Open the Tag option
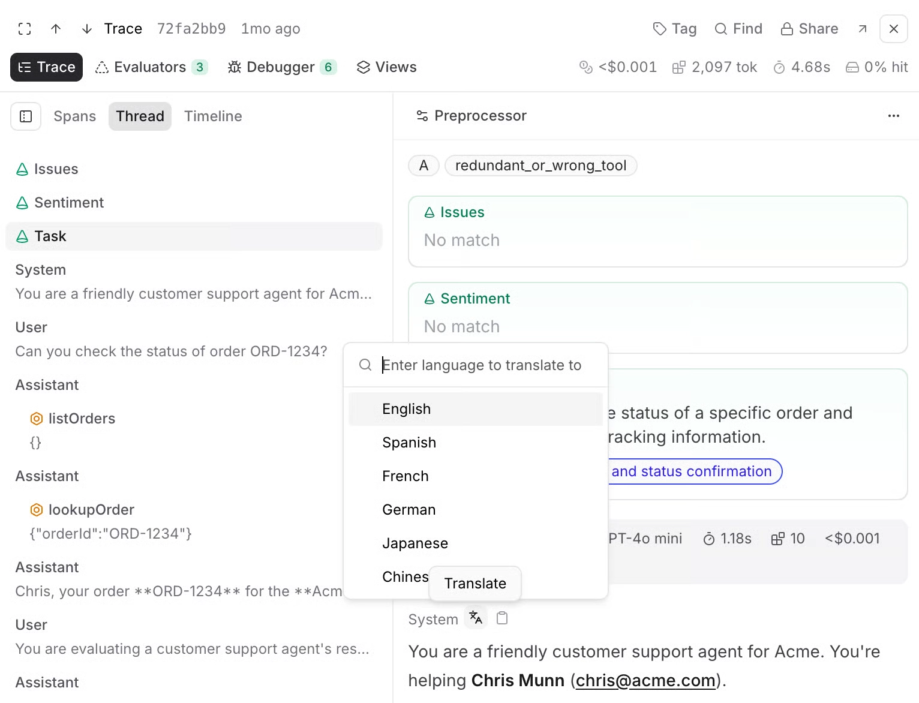Screen dimensions: 919x703 point(675,29)
